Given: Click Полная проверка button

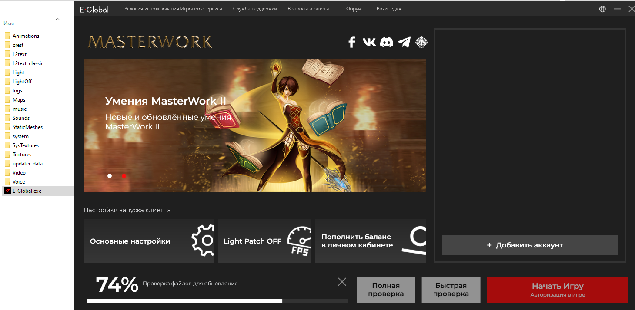Looking at the screenshot, I should pos(386,290).
